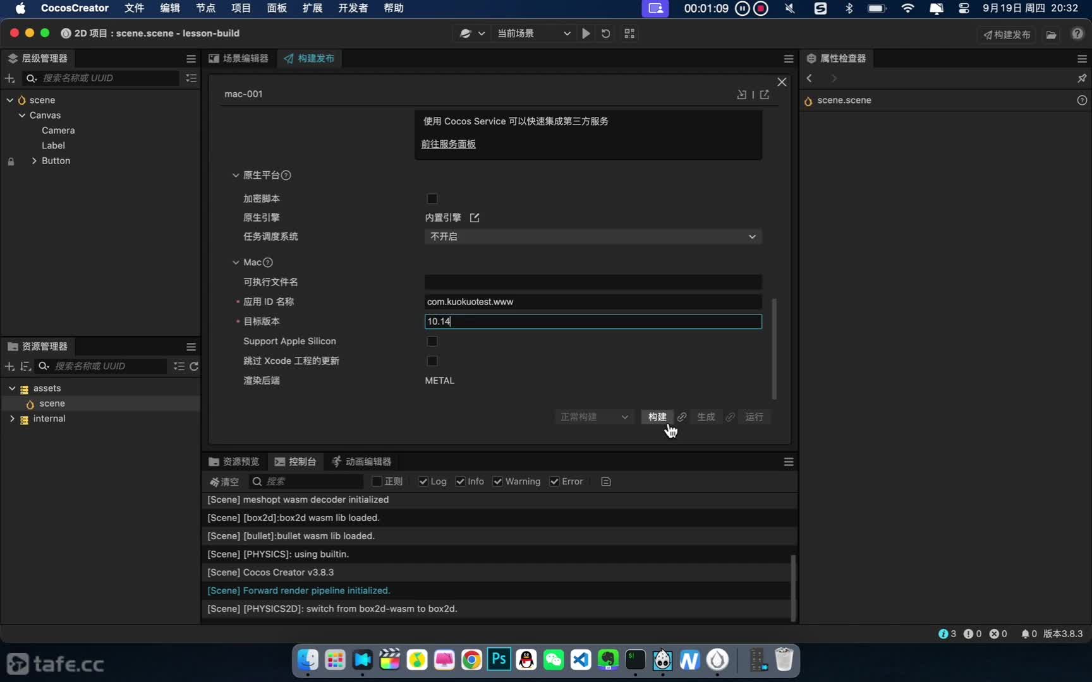Open help icon next to Mac
The image size is (1092, 682).
click(267, 263)
